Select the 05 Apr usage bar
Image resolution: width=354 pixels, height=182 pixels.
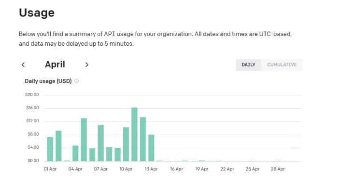(x=84, y=140)
